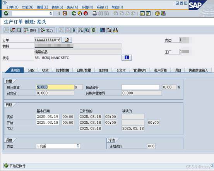Expand the command field history dropdown
The height and width of the screenshot is (171, 214).
pos(51,13)
